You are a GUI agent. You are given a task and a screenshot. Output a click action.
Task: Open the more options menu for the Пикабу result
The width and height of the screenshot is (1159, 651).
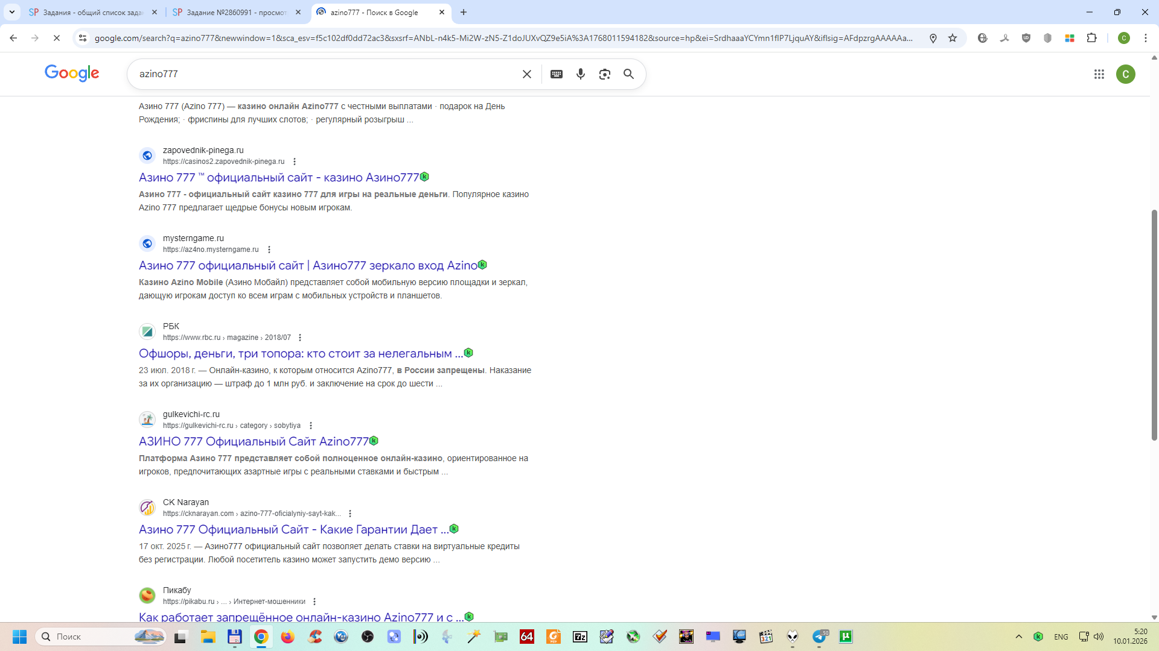[x=314, y=602]
